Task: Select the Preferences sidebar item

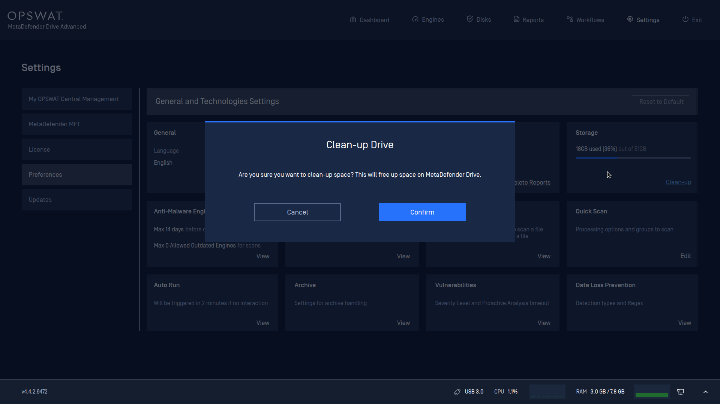Action: pos(76,174)
